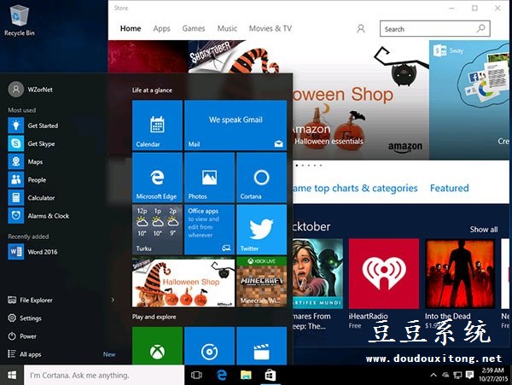Click the Cortana search box
512x385 pixels.
pos(104,375)
